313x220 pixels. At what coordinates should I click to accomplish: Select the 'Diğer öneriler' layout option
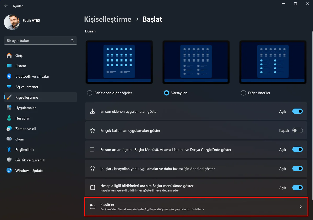pos(243,93)
